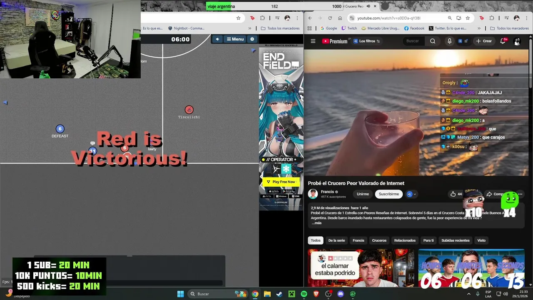Viewport: 533px width, 300px height.
Task: Open the apps grid in bookmarks bar
Action: click(x=309, y=28)
